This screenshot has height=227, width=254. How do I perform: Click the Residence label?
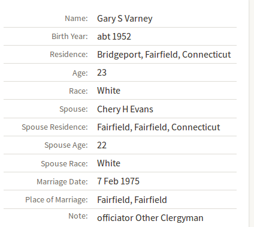[x=69, y=55]
